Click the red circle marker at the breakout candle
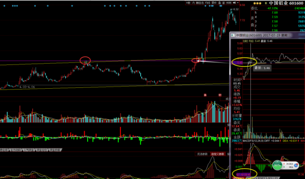 click(196, 60)
